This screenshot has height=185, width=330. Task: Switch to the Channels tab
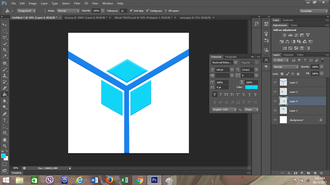pyautogui.click(x=288, y=55)
